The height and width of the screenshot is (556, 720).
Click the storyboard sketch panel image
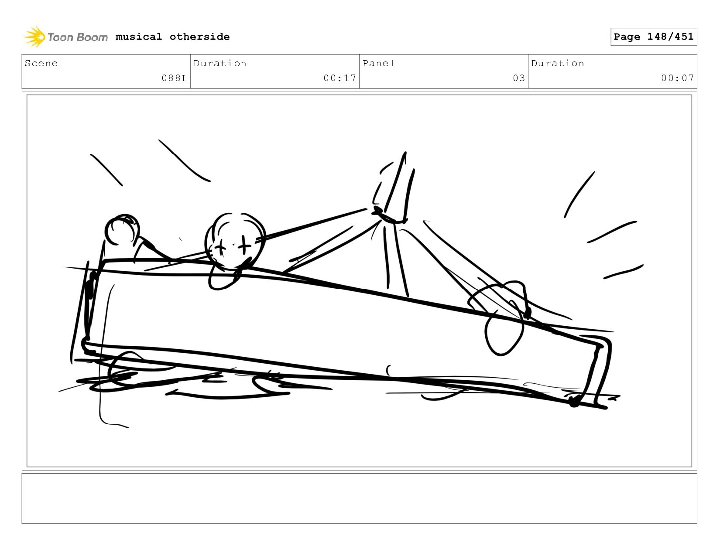pyautogui.click(x=359, y=281)
